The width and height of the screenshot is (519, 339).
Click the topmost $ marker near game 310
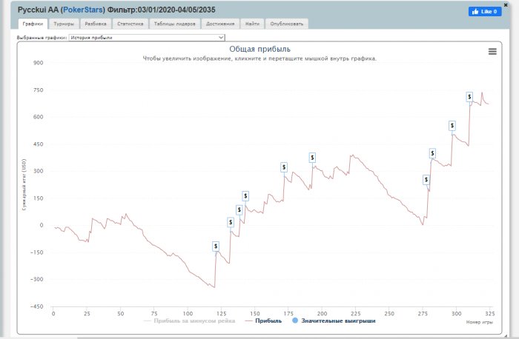pyautogui.click(x=469, y=97)
